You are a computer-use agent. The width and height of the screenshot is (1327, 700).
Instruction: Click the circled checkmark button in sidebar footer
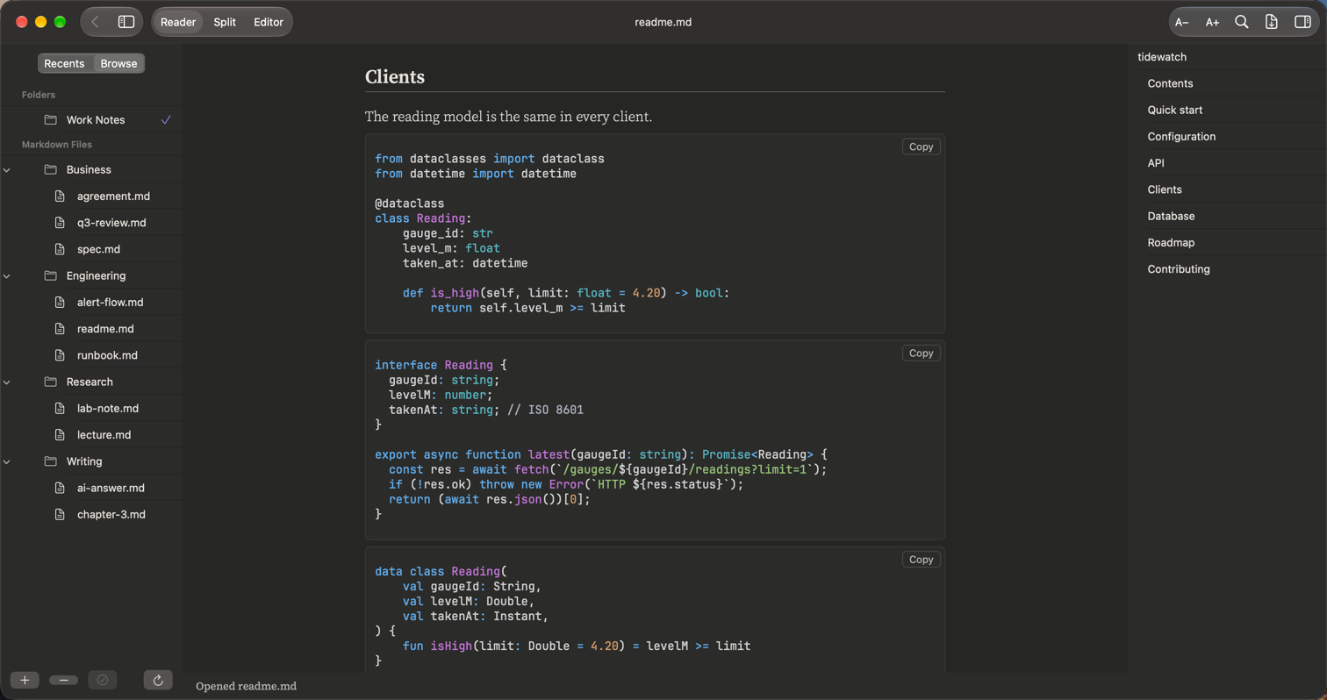(x=103, y=680)
